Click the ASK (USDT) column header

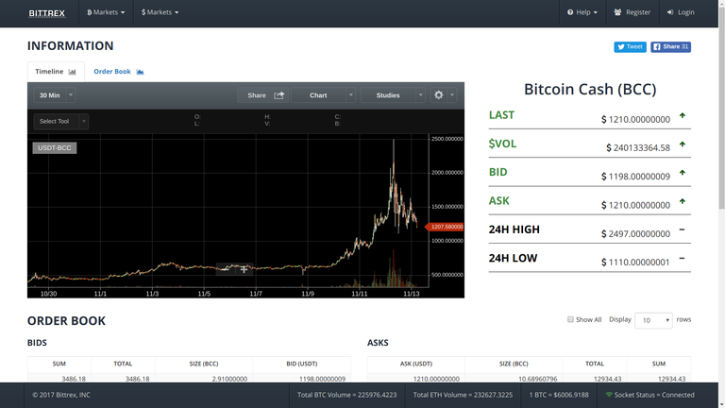pos(416,364)
